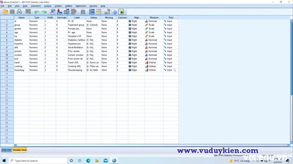The image size is (293, 164).
Task: Click the Ordinal measure cell of travel row
Action: (x=154, y=62)
